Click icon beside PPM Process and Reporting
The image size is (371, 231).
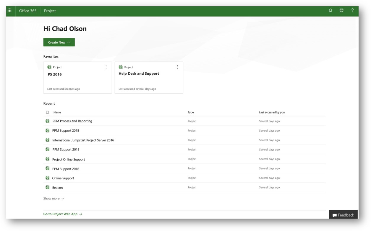(x=47, y=121)
